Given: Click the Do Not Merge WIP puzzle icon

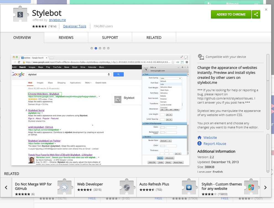Looking at the screenshot, I should click(x=65, y=187).
